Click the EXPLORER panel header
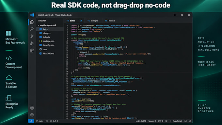 42,21
